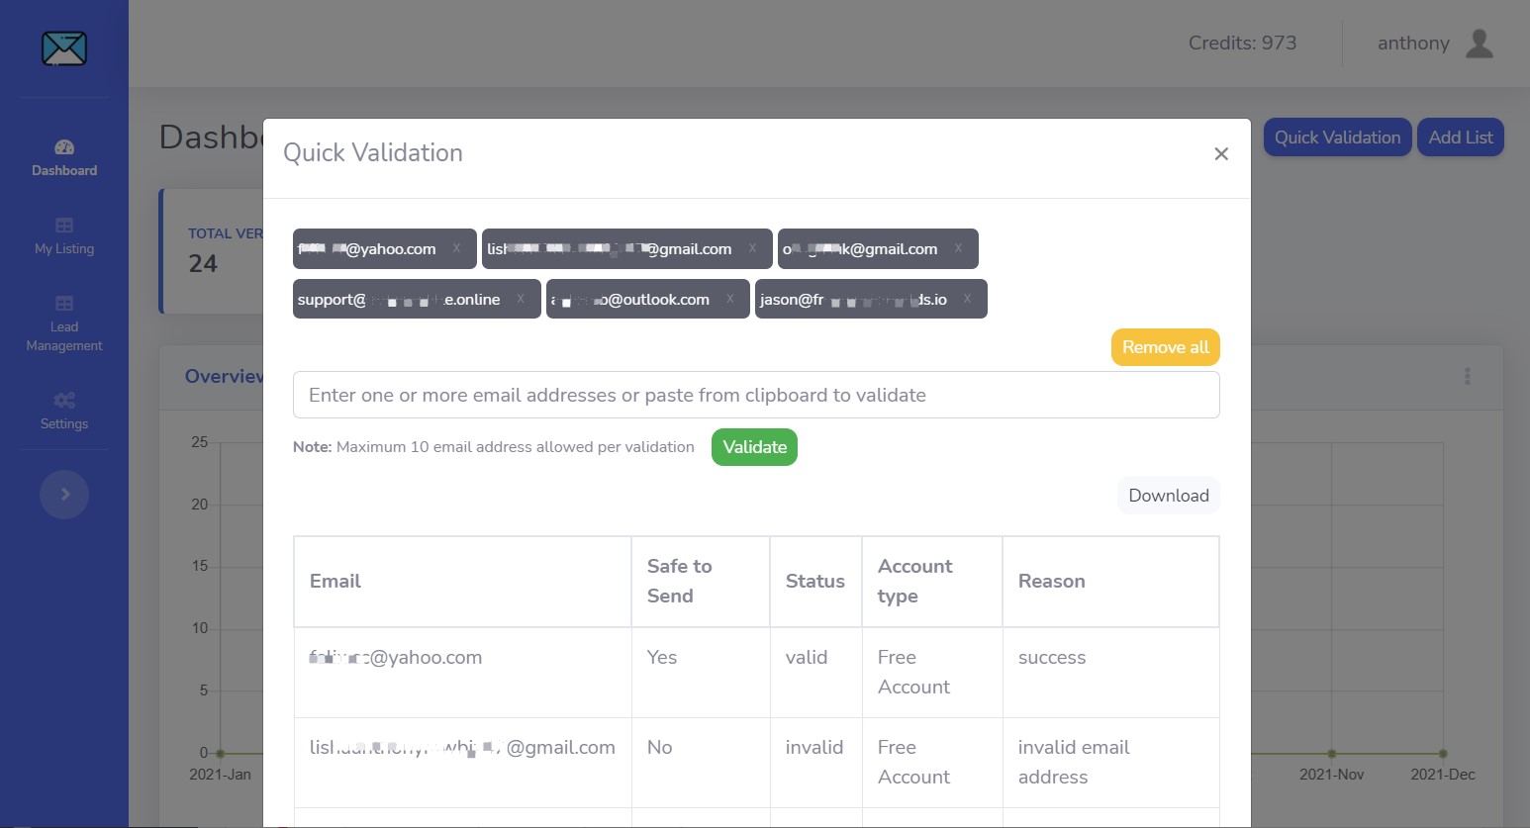Image resolution: width=1530 pixels, height=828 pixels.
Task: Open Settings using the gear icon
Action: (x=63, y=399)
